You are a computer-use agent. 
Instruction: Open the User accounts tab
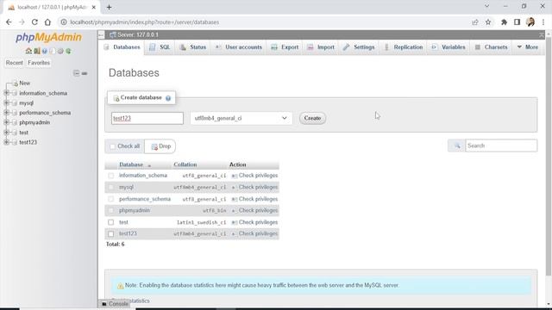pyautogui.click(x=239, y=47)
